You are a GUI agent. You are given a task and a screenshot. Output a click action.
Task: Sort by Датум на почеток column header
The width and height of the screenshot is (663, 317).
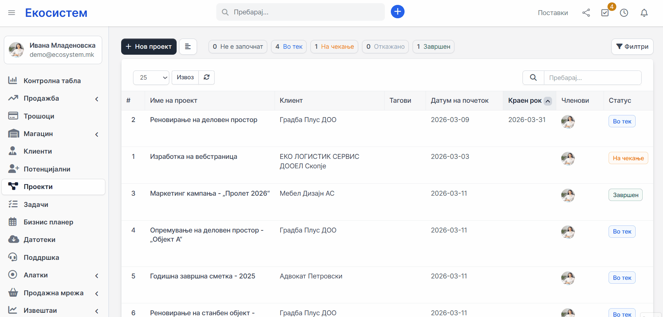point(460,101)
